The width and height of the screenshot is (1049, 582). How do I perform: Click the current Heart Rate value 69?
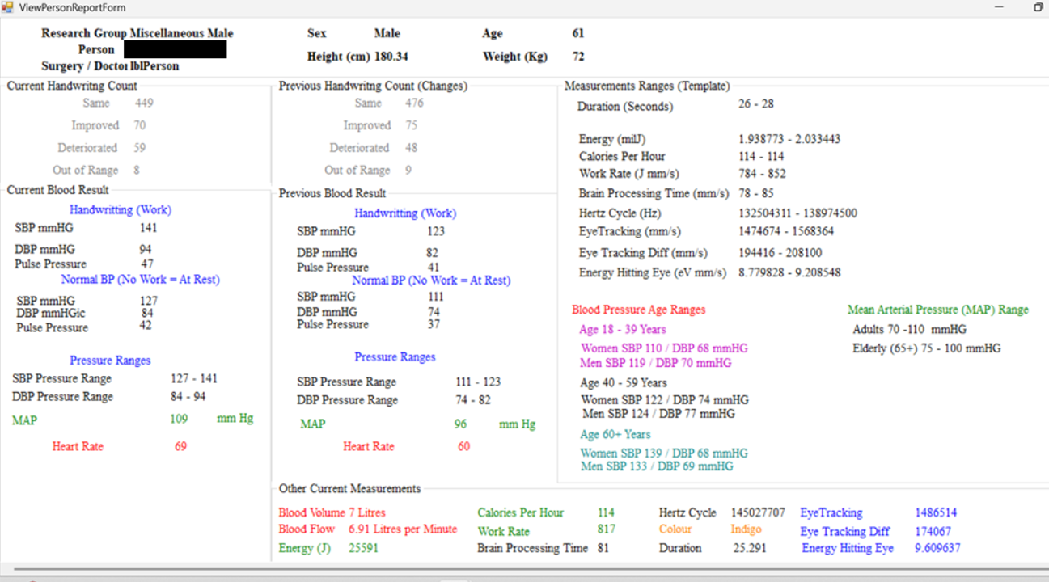(180, 446)
